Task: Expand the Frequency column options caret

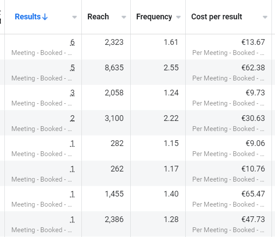Action: pos(178,17)
